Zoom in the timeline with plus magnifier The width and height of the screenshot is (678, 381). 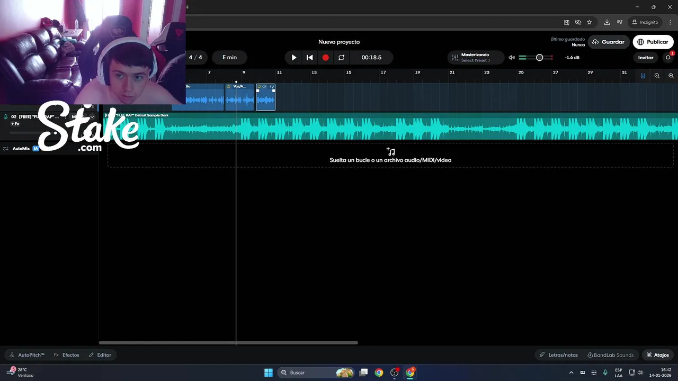click(671, 76)
